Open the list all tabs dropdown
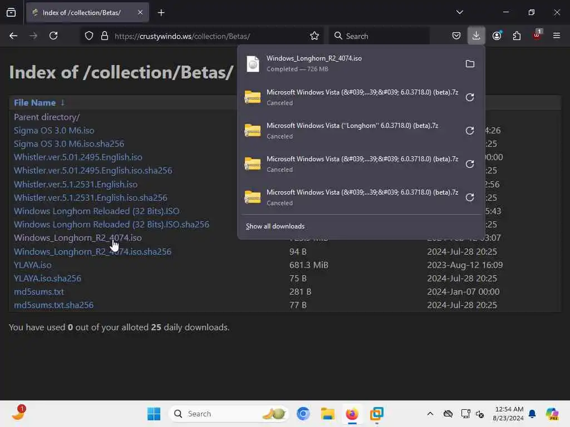The image size is (570, 427). (459, 12)
